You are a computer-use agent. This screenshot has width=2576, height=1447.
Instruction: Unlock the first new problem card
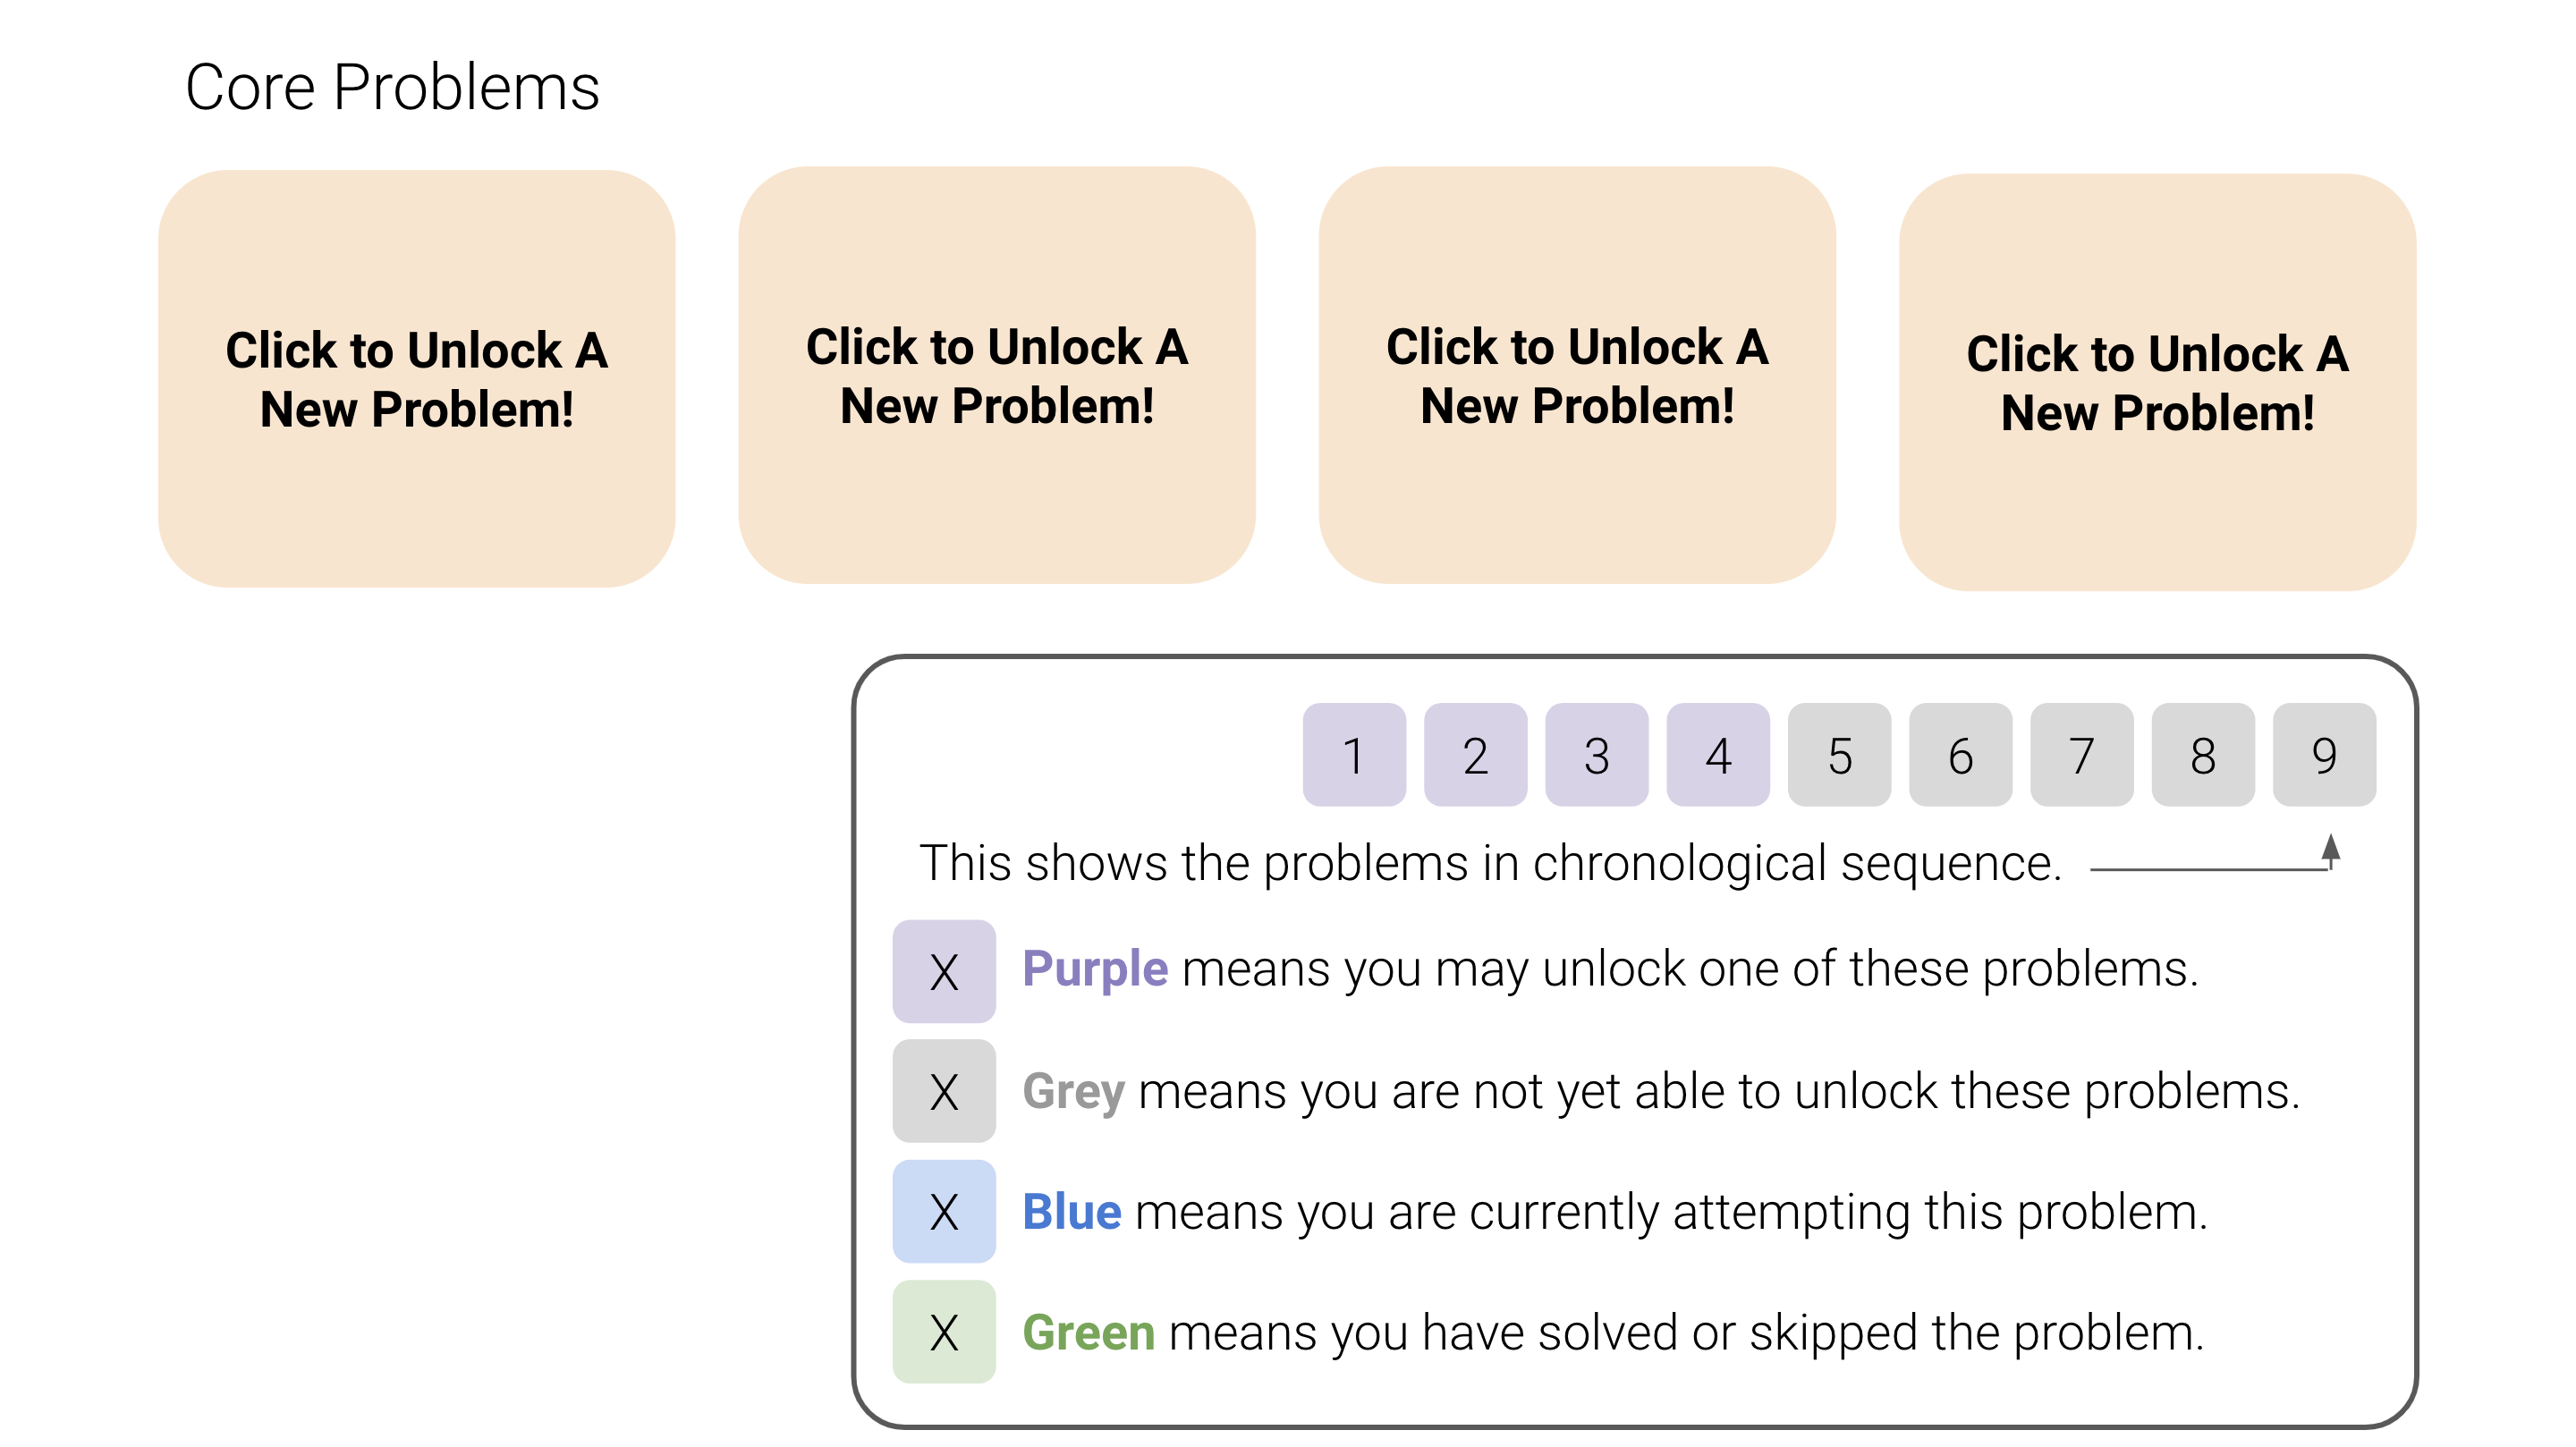(x=416, y=378)
